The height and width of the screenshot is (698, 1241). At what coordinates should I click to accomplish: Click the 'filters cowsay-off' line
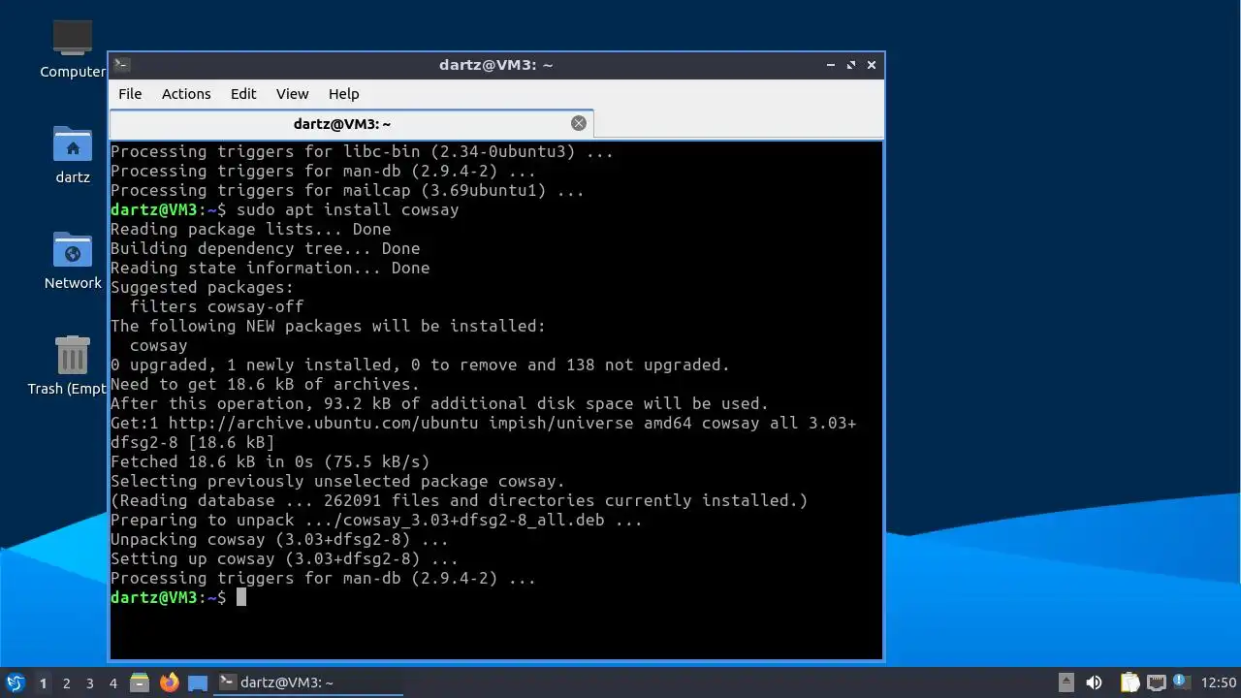pos(216,306)
